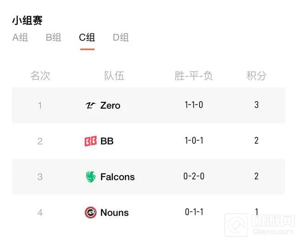Open the Falcons team name link

117,177
